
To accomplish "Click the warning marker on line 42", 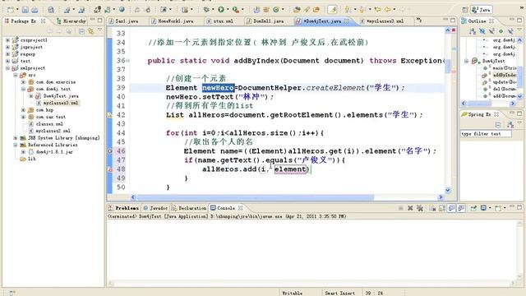I will click(109, 115).
